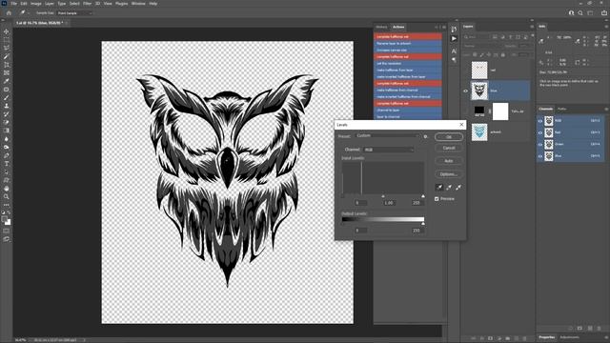
Task: Open Levels preset options gear
Action: click(x=426, y=136)
